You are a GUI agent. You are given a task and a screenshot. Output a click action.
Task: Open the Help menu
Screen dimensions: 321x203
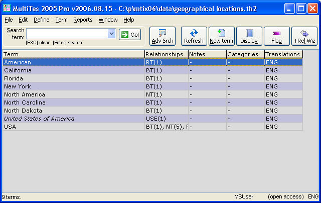[129, 20]
